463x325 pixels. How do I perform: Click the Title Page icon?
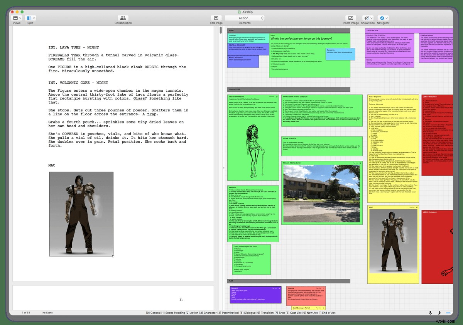point(216,18)
